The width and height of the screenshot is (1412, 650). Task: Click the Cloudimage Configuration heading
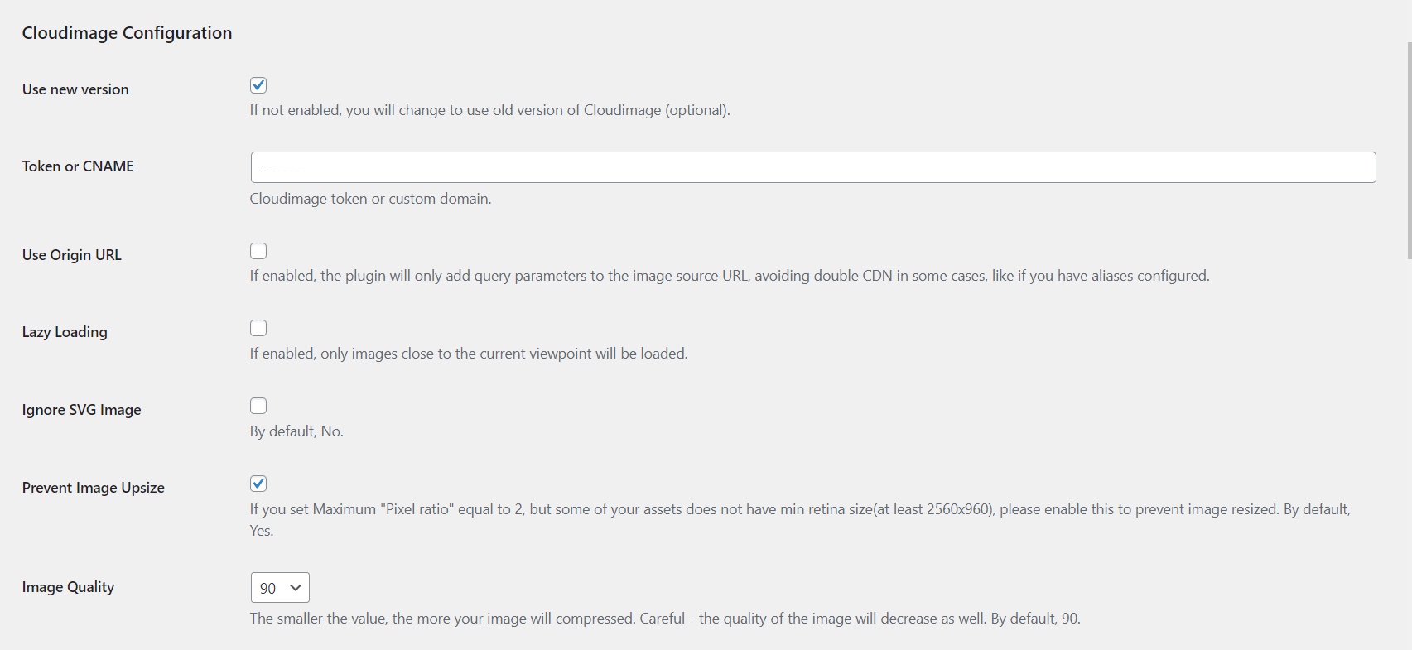pyautogui.click(x=127, y=33)
